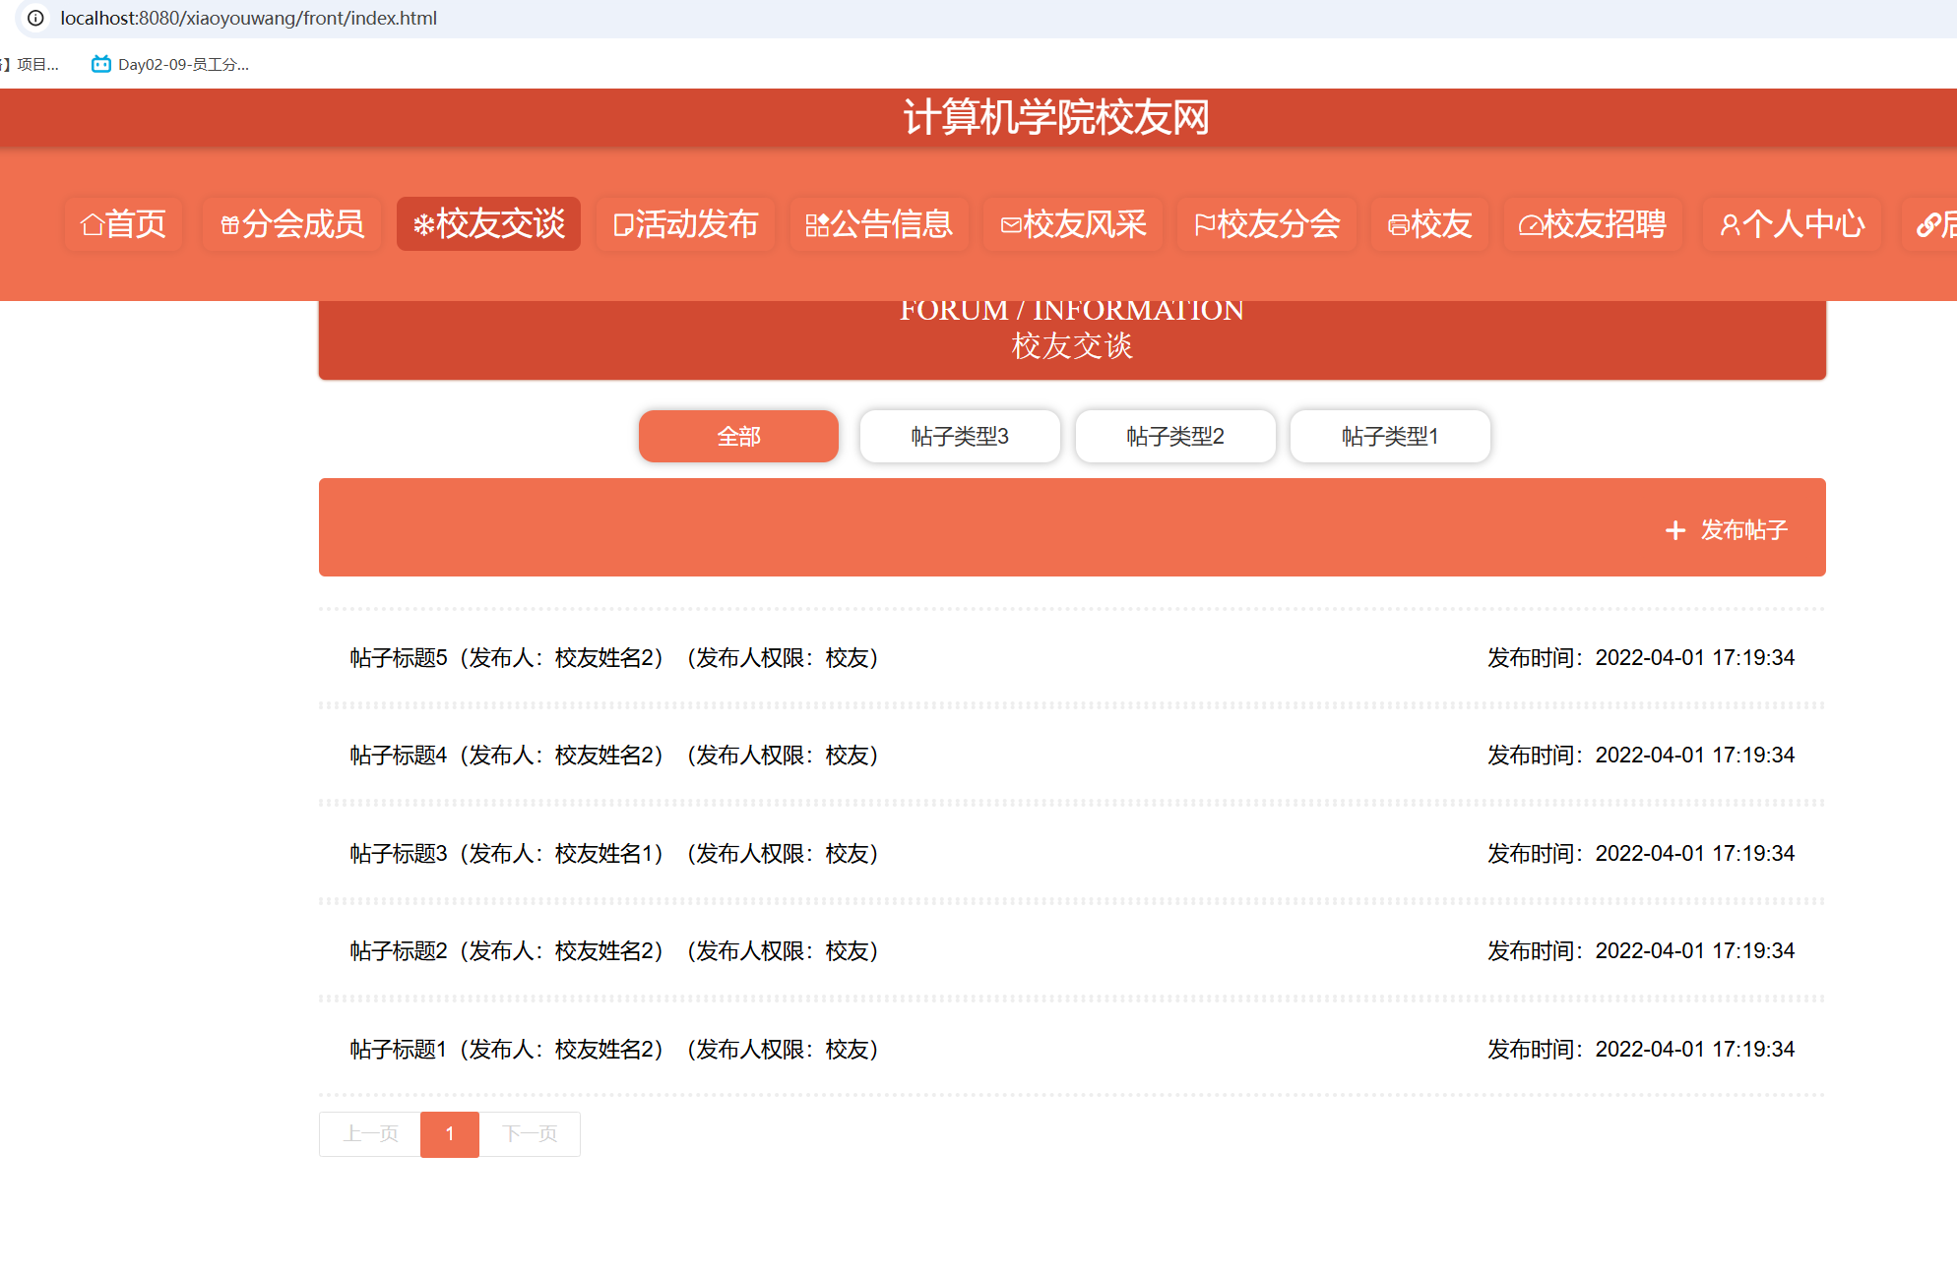The height and width of the screenshot is (1273, 1957).
Task: Click the gift icon beside 分会成员
Action: (229, 224)
